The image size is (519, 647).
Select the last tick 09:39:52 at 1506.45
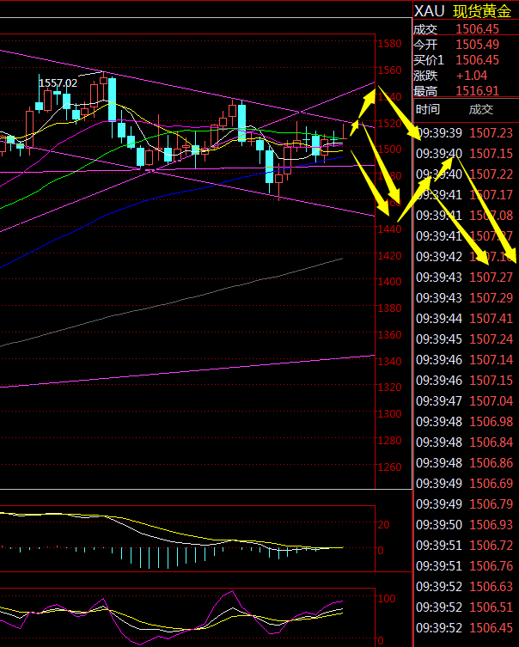(x=465, y=627)
